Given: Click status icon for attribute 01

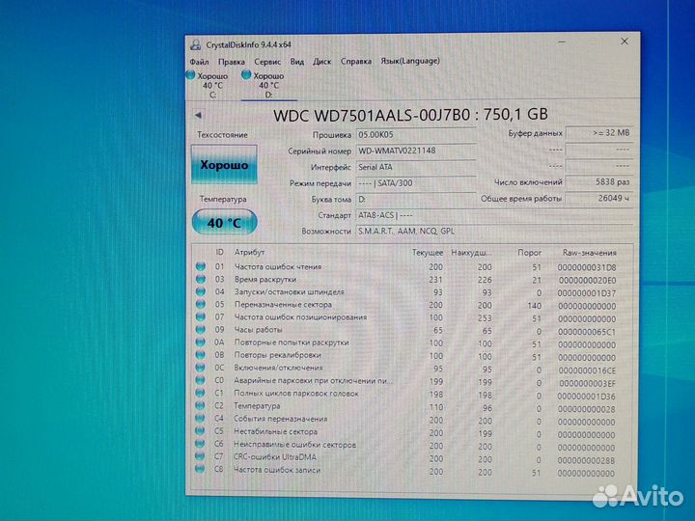Looking at the screenshot, I should 201,266.
